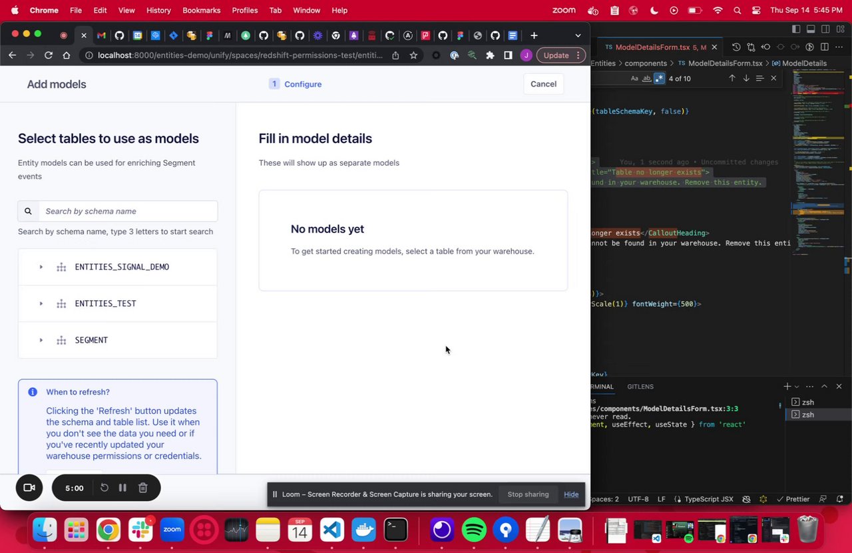The image size is (852, 553).
Task: Click the Search by schema name field
Action: point(128,211)
